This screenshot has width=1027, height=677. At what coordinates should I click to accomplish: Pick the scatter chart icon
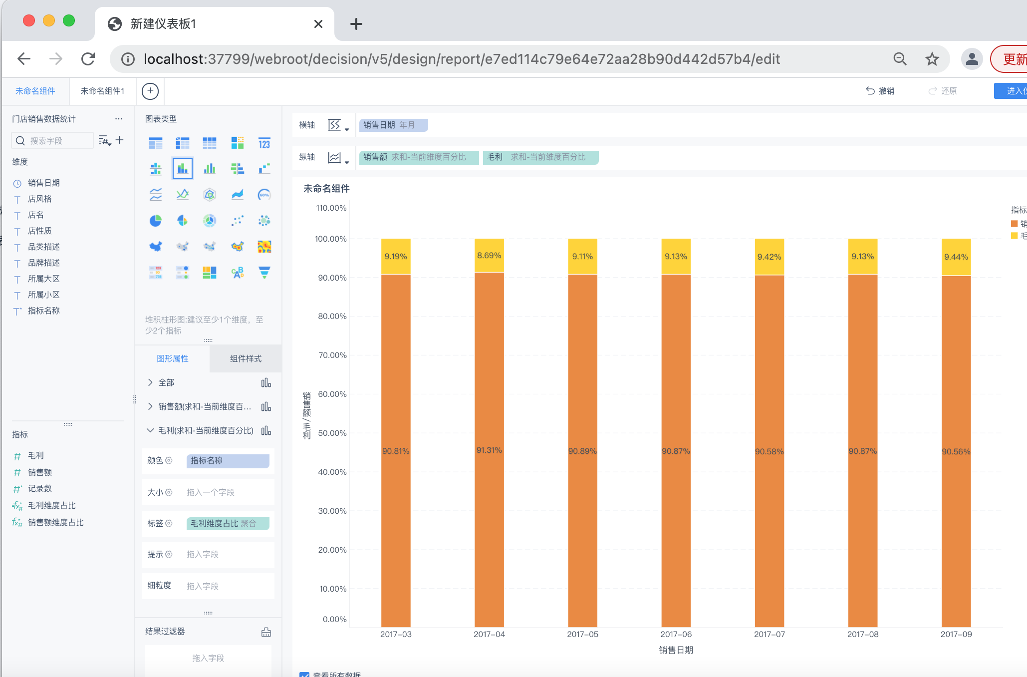pyautogui.click(x=238, y=221)
